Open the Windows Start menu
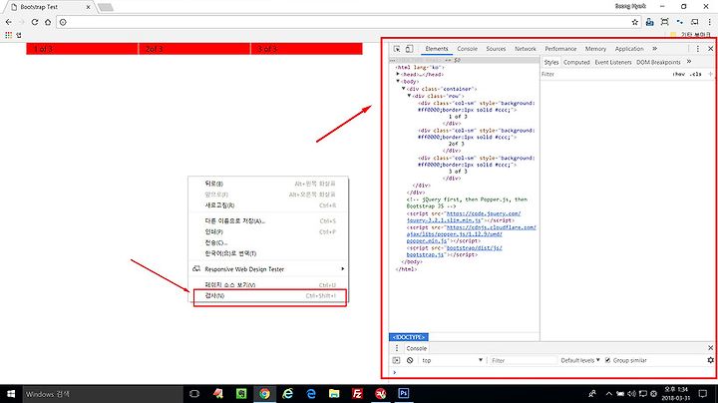Image resolution: width=718 pixels, height=403 pixels. pyautogui.click(x=11, y=394)
